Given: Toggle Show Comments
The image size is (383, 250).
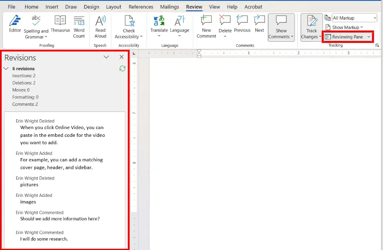Looking at the screenshot, I should (281, 27).
